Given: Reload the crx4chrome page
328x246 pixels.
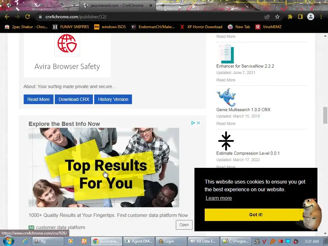Looking at the screenshot, I should click(28, 17).
